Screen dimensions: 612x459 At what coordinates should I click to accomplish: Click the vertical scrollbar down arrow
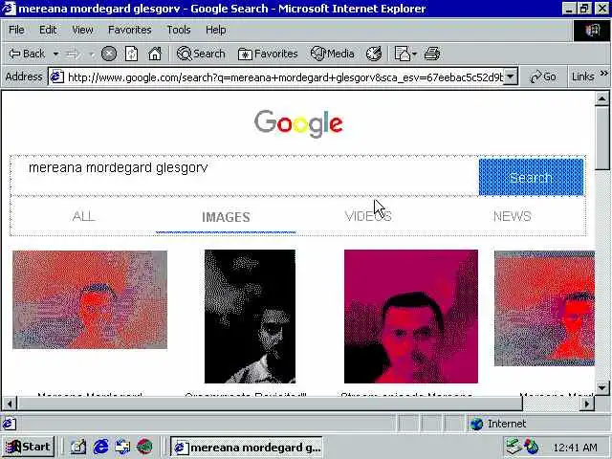coord(601,387)
